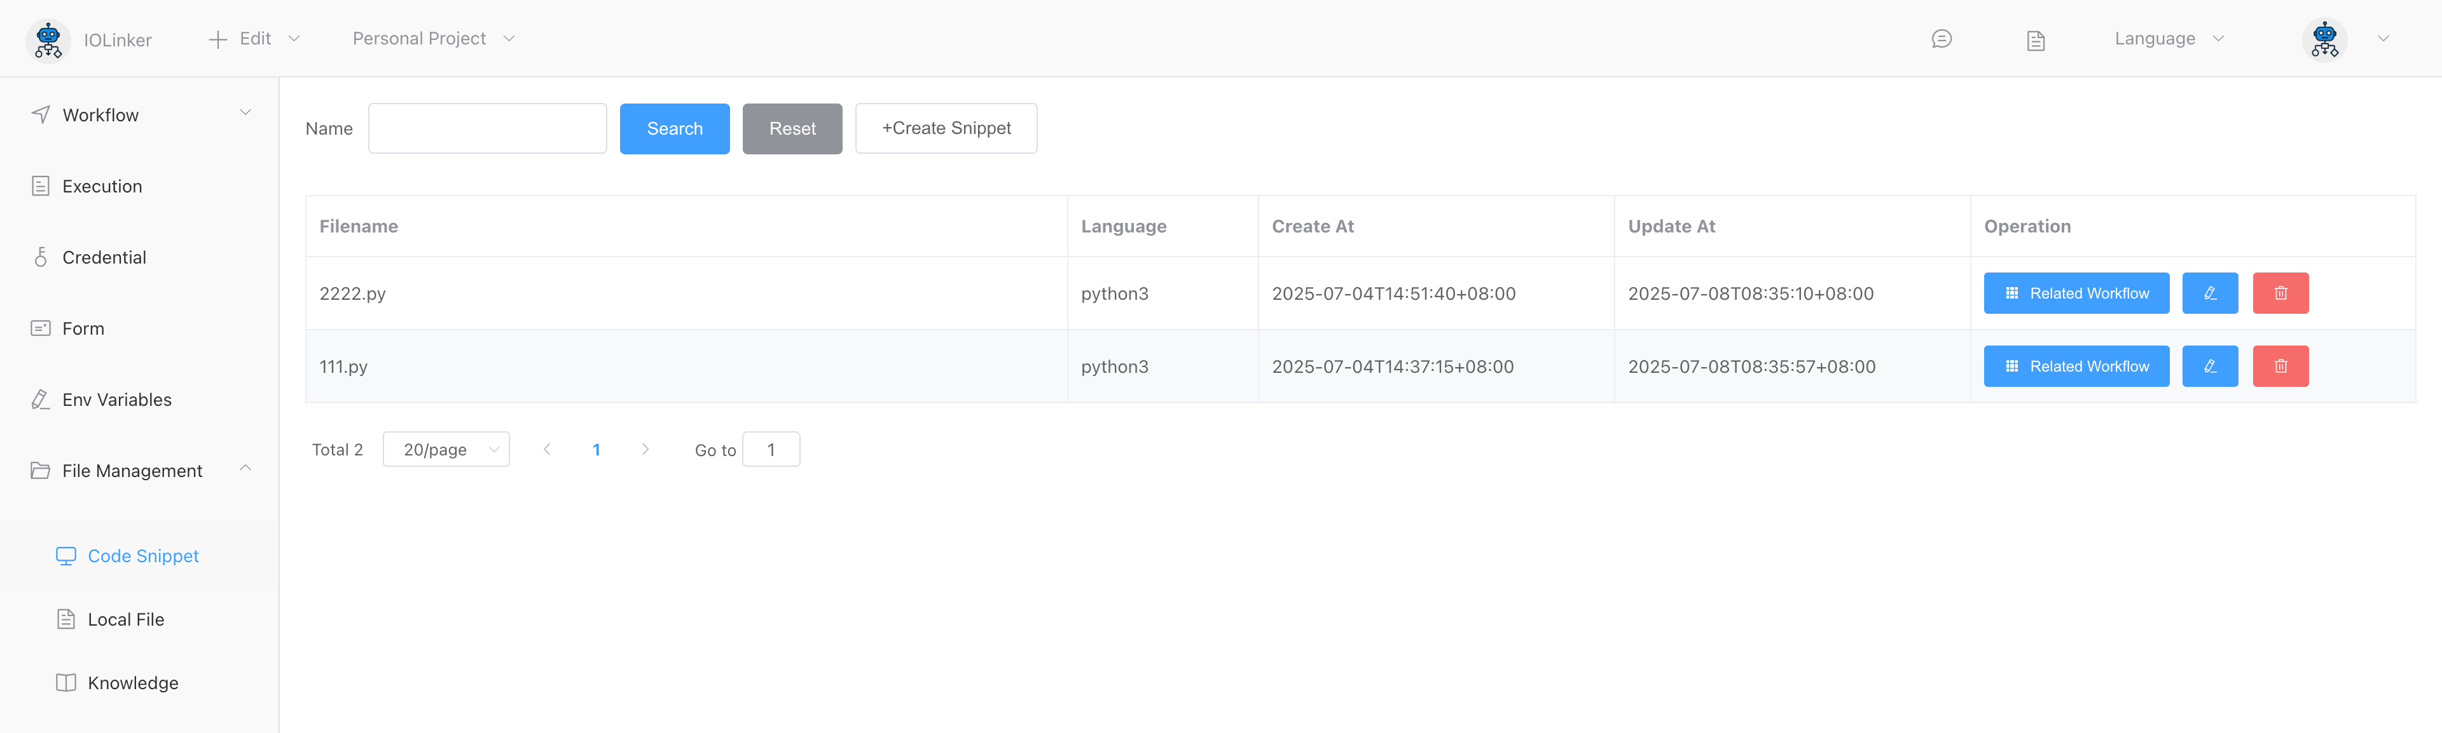Go to Local File in sidebar
Viewport: 2442px width, 733px height.
tap(125, 619)
